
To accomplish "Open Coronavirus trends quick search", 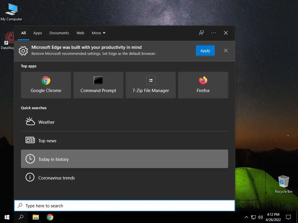I will 125,178.
